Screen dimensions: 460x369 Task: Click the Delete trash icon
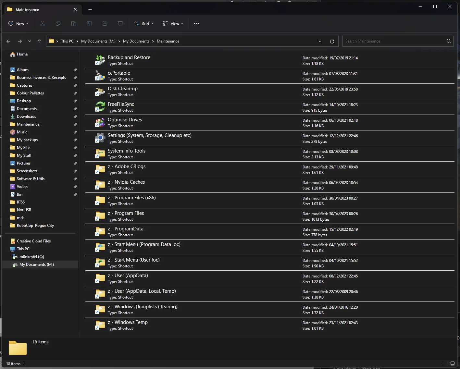coord(120,23)
